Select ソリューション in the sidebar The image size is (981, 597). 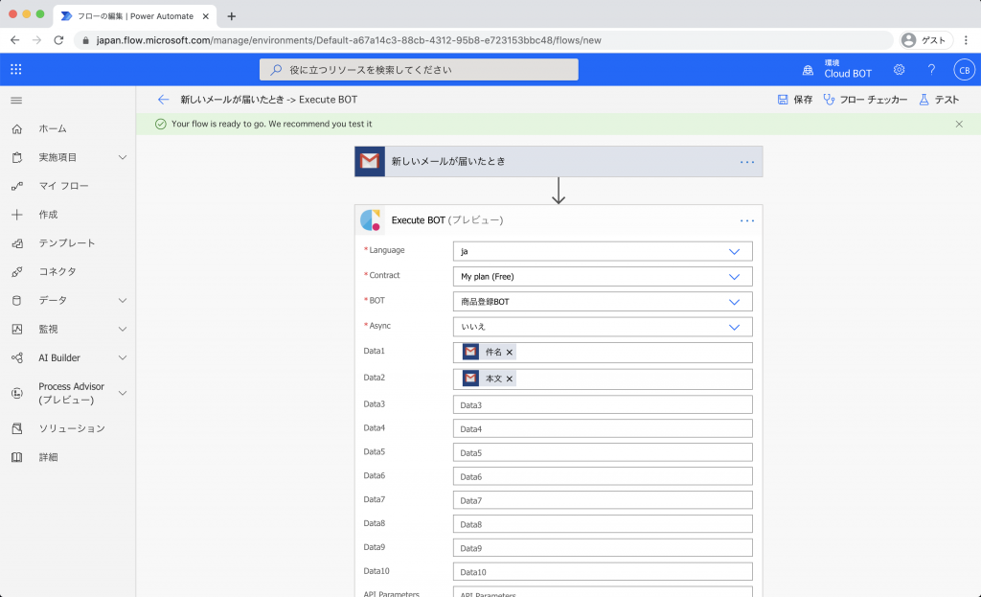pos(72,428)
